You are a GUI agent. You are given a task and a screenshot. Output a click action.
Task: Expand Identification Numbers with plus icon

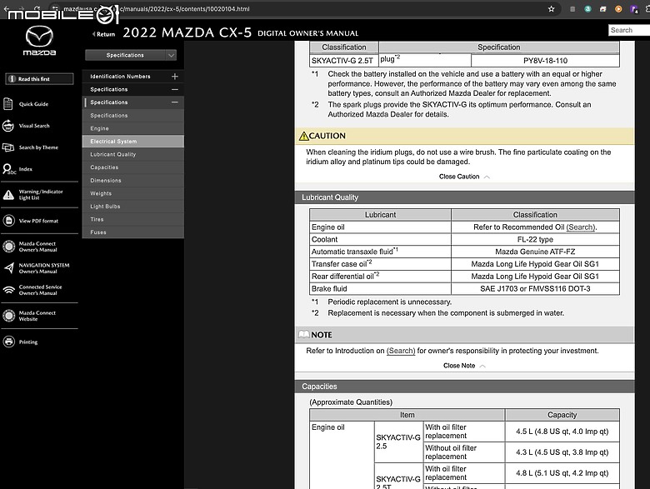[175, 77]
